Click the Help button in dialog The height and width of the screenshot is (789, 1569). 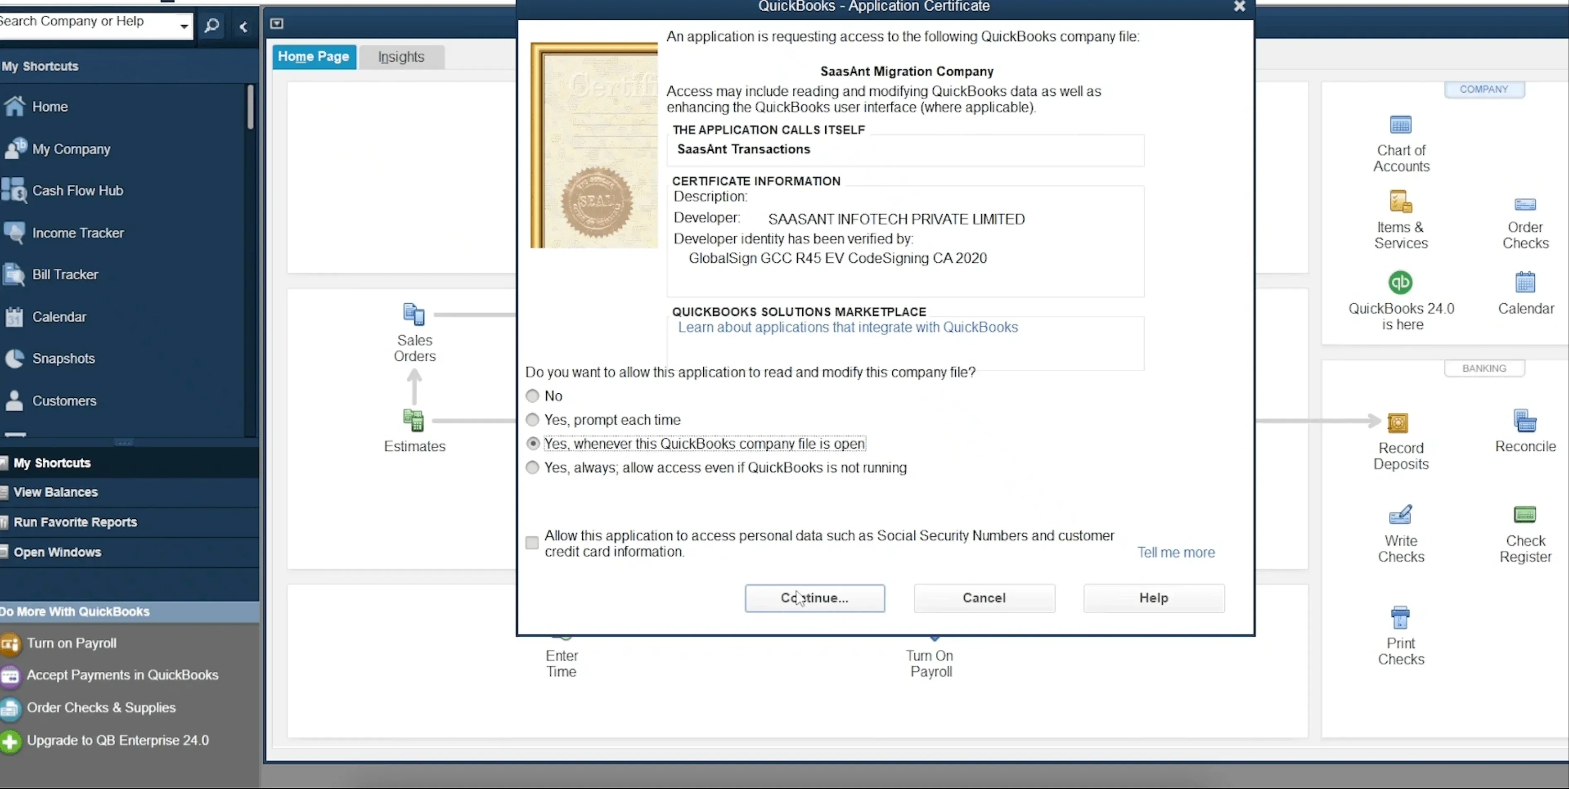pos(1153,598)
